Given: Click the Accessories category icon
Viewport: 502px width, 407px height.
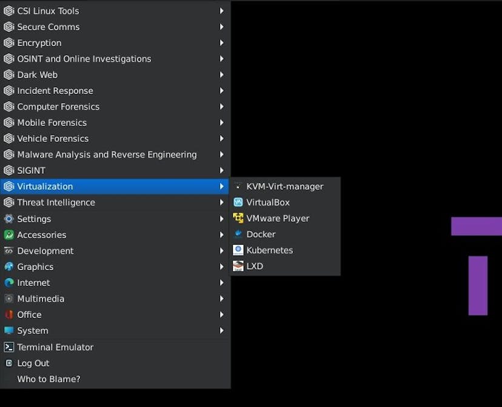Looking at the screenshot, I should click(x=8, y=235).
